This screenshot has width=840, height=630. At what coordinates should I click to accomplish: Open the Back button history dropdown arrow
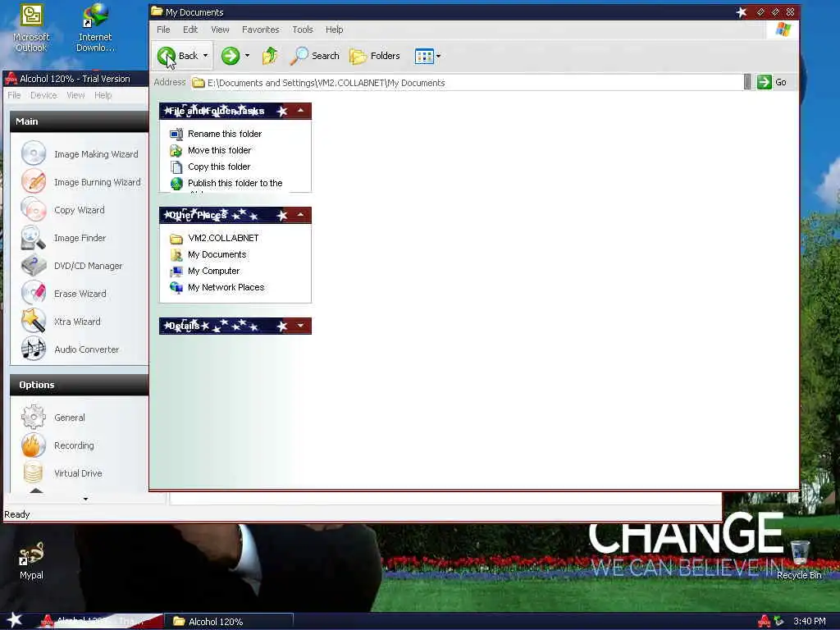pyautogui.click(x=205, y=56)
